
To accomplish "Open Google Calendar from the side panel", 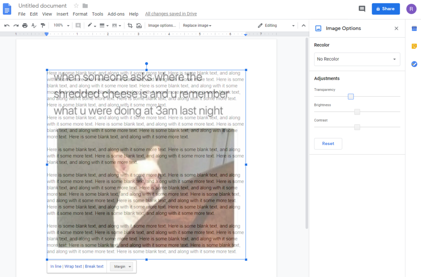I will pyautogui.click(x=414, y=28).
